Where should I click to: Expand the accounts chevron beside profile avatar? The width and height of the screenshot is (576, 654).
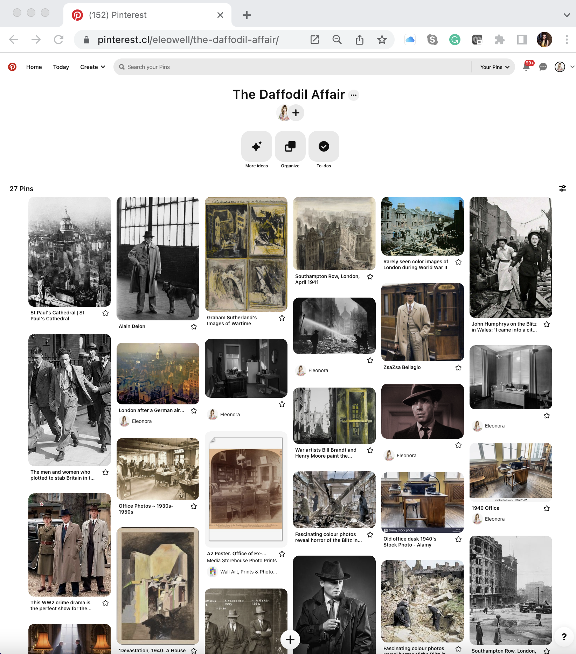pos(572,67)
